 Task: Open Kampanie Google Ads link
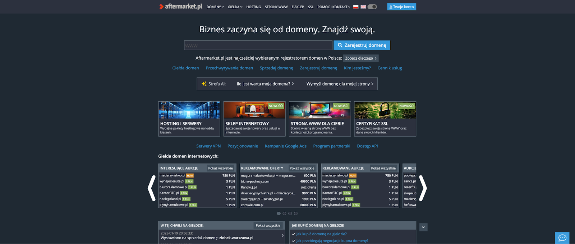(286, 146)
